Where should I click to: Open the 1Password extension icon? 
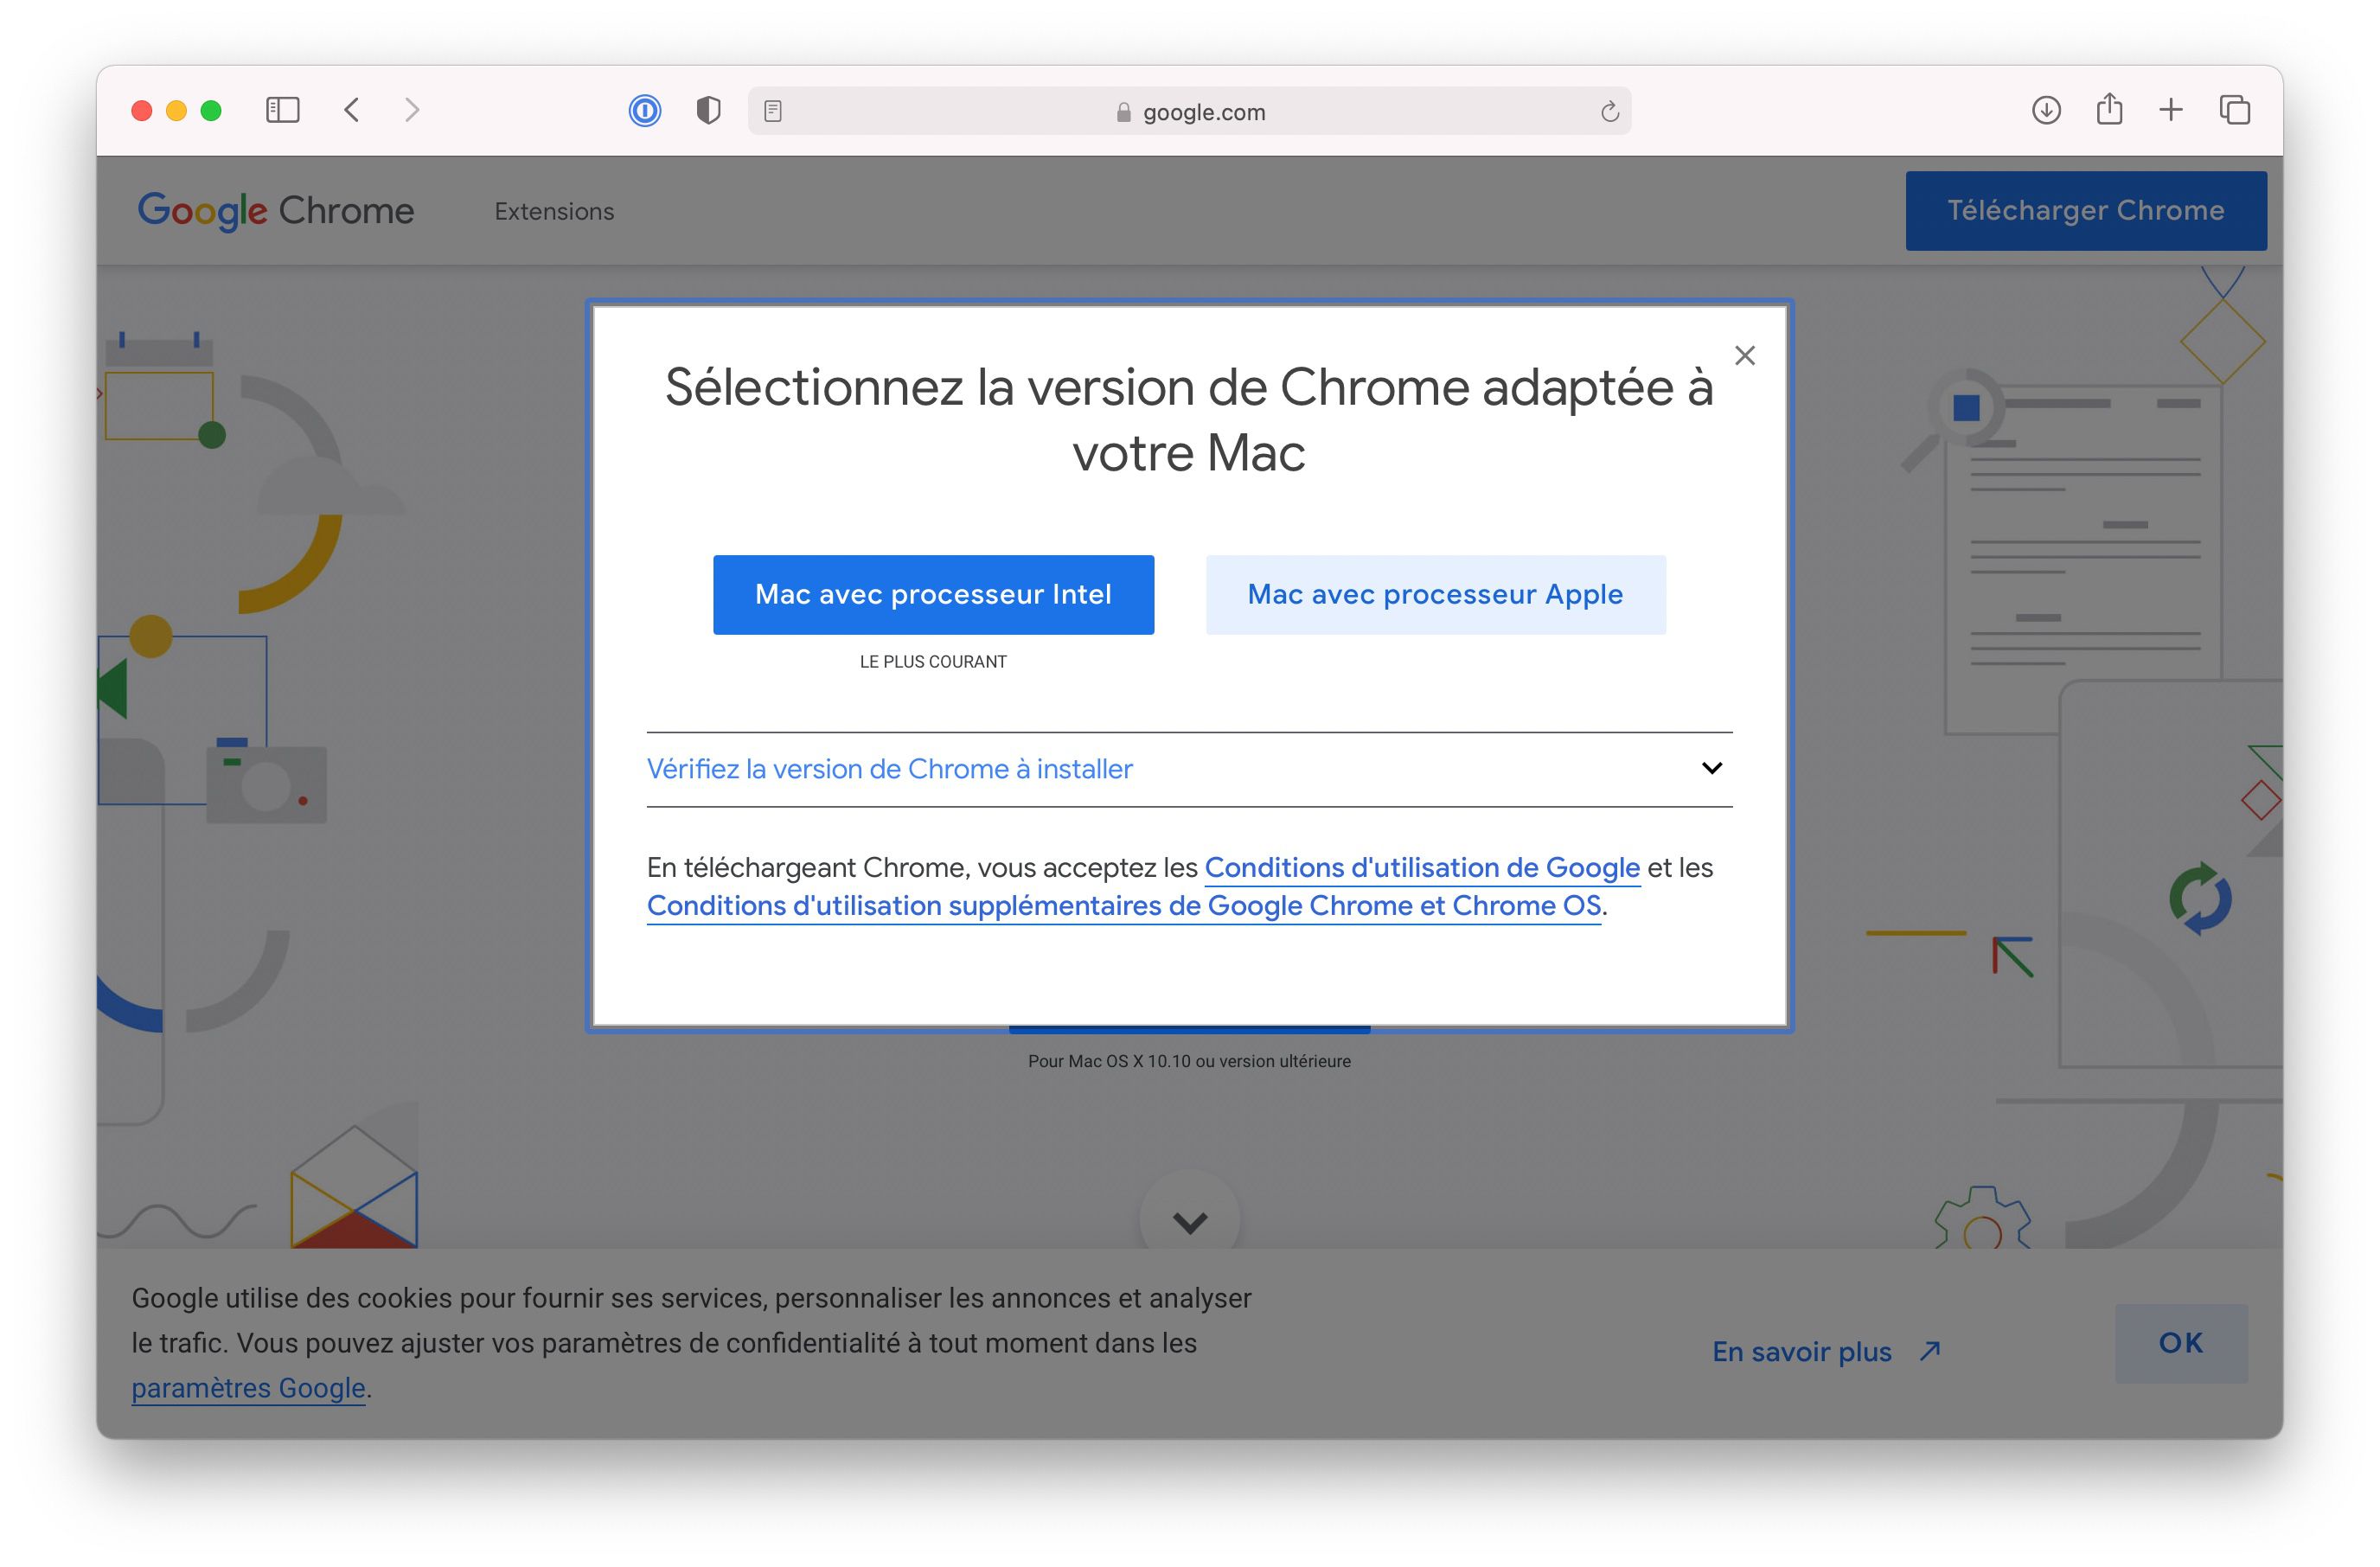[x=645, y=110]
